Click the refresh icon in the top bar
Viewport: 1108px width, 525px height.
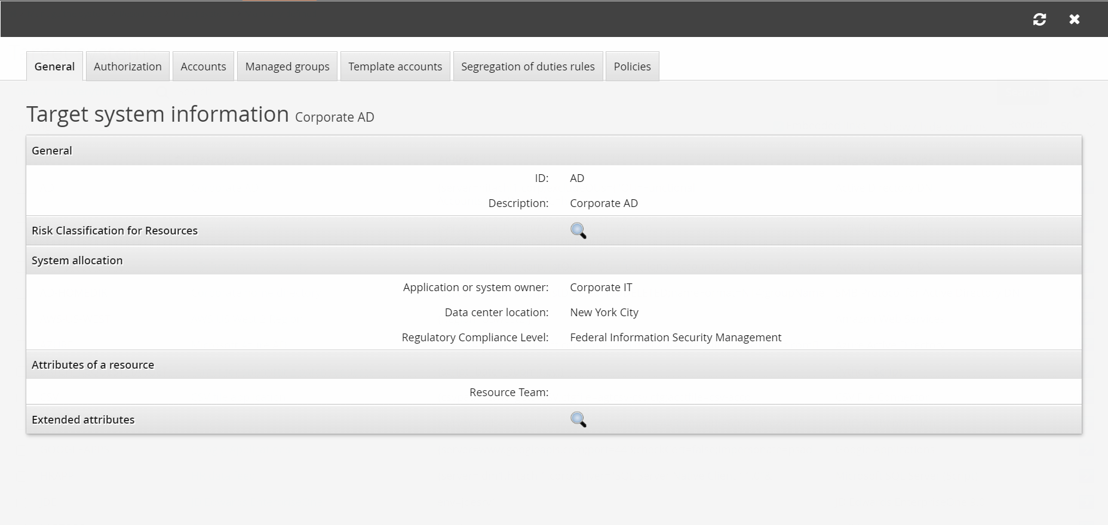1039,19
